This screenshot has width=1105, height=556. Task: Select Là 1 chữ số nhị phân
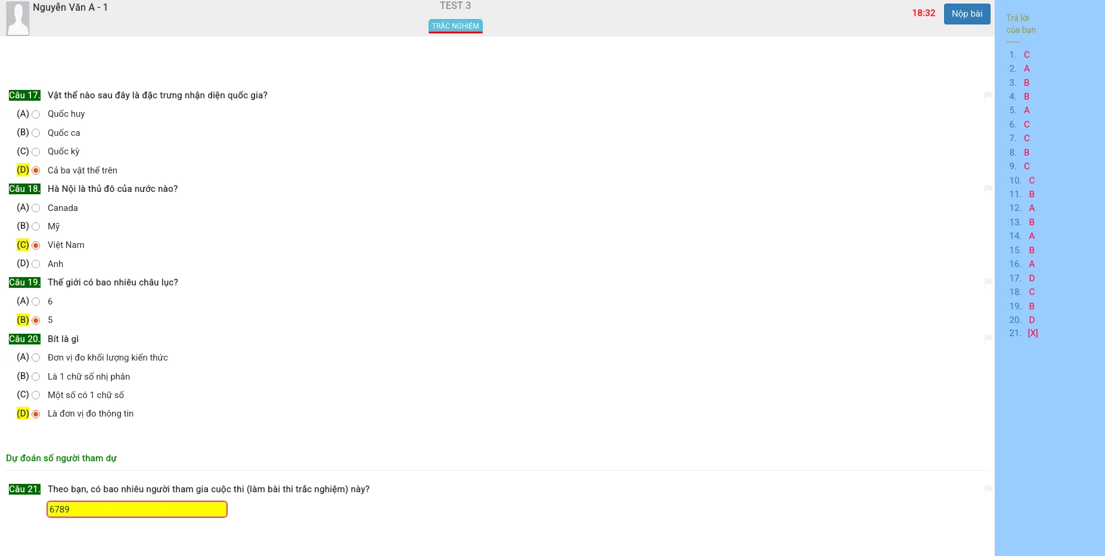click(36, 377)
